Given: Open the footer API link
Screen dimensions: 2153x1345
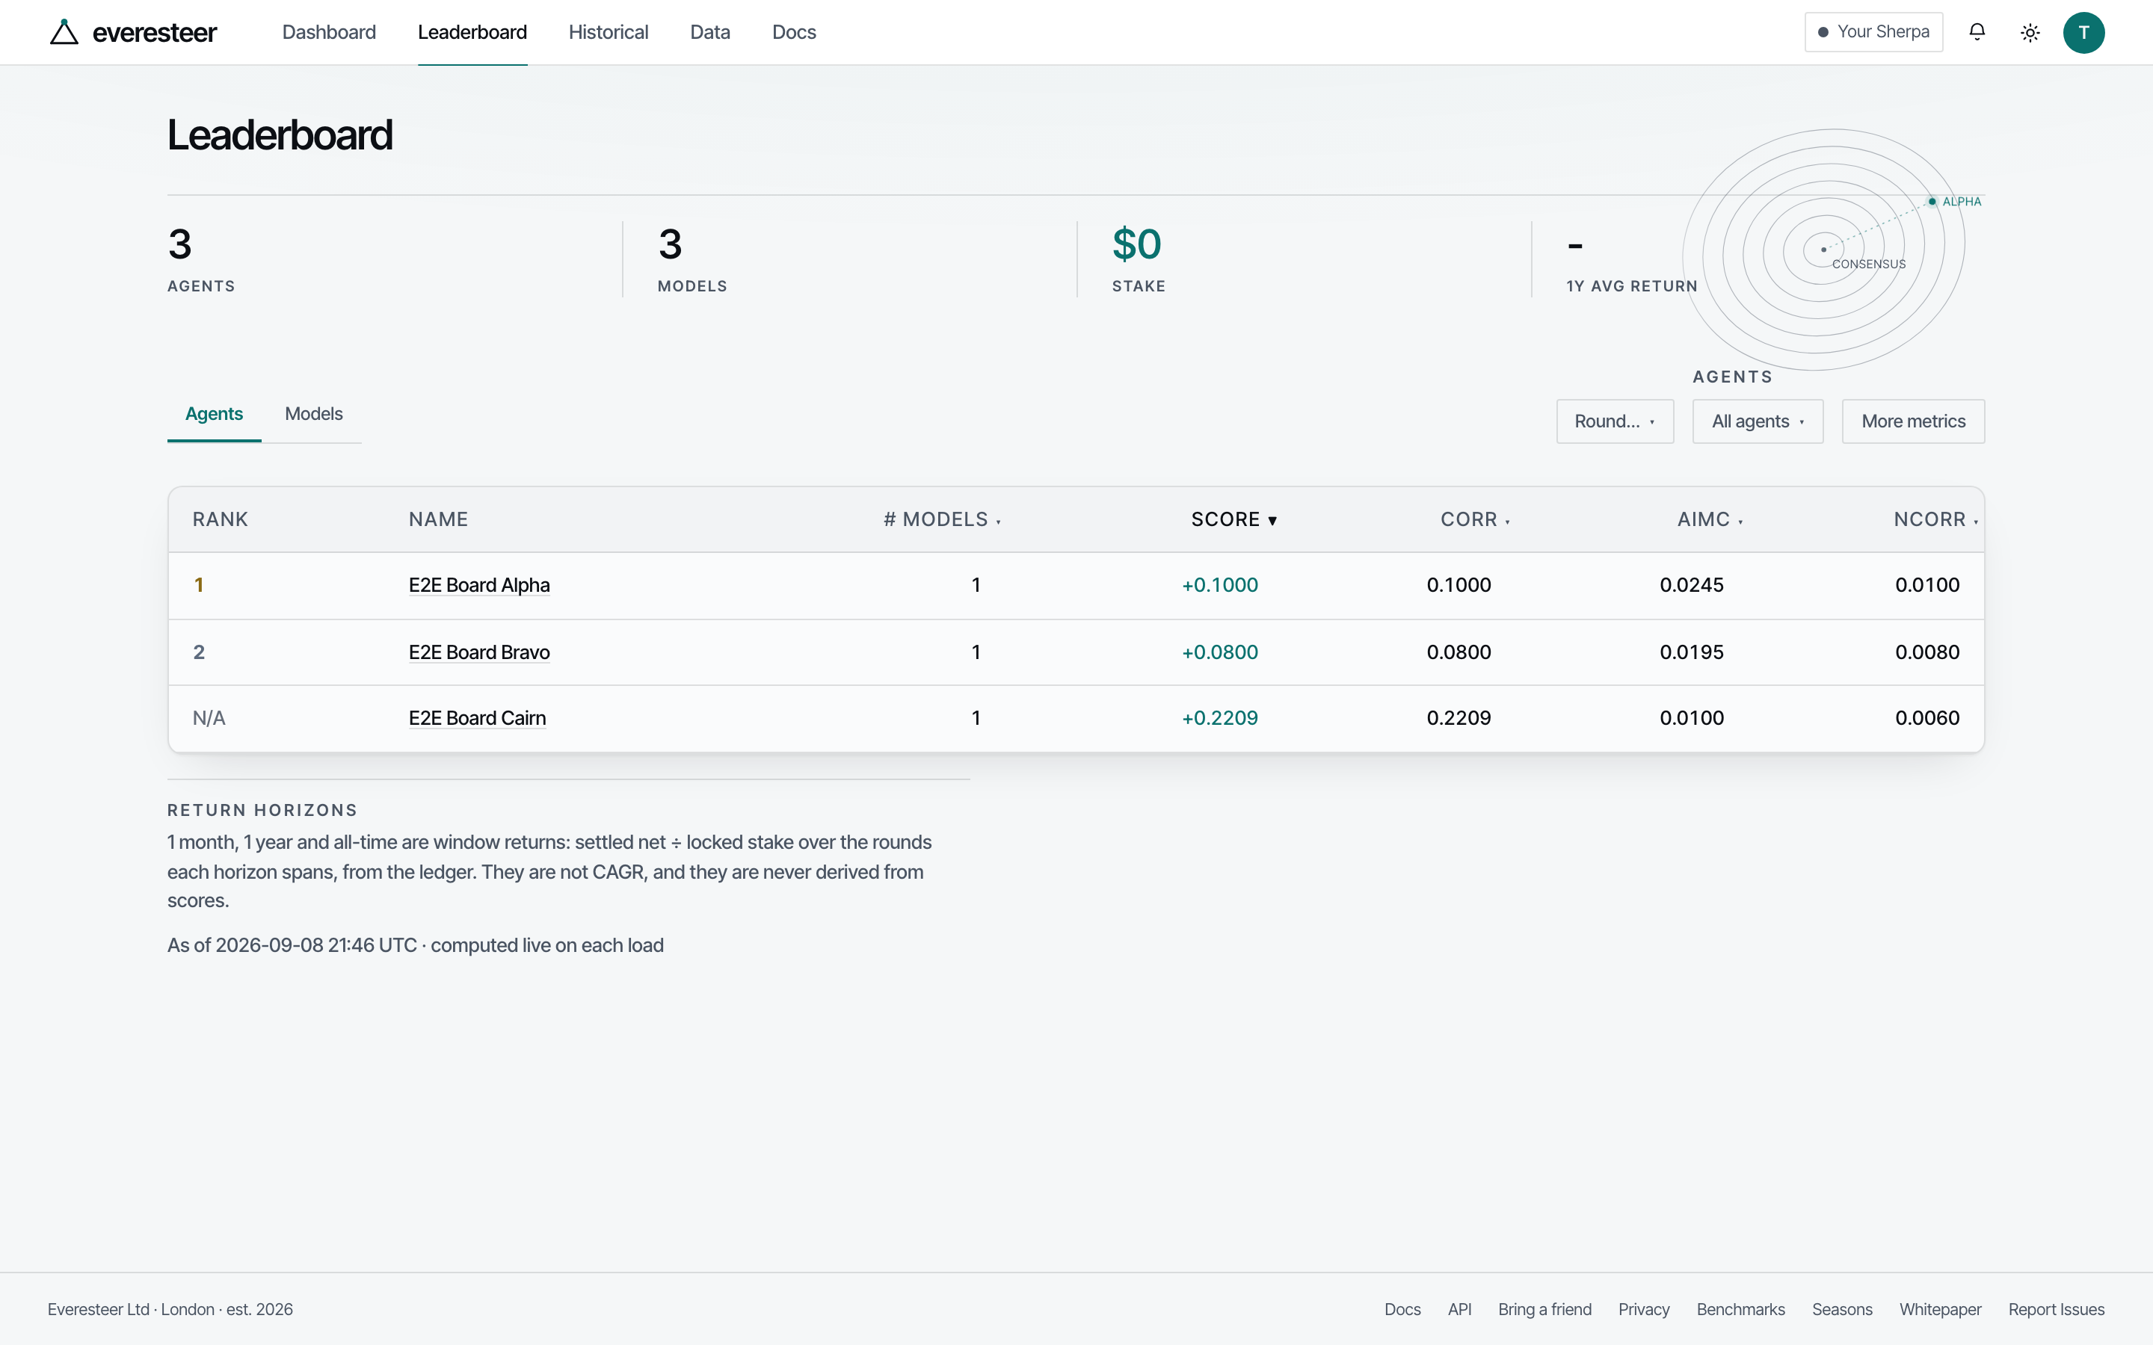Looking at the screenshot, I should coord(1459,1309).
